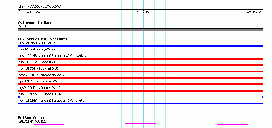This screenshot has width=272, height=128.
Task: Open the nsv1006332 (Coe2014) red bar
Action: tap(141, 65)
